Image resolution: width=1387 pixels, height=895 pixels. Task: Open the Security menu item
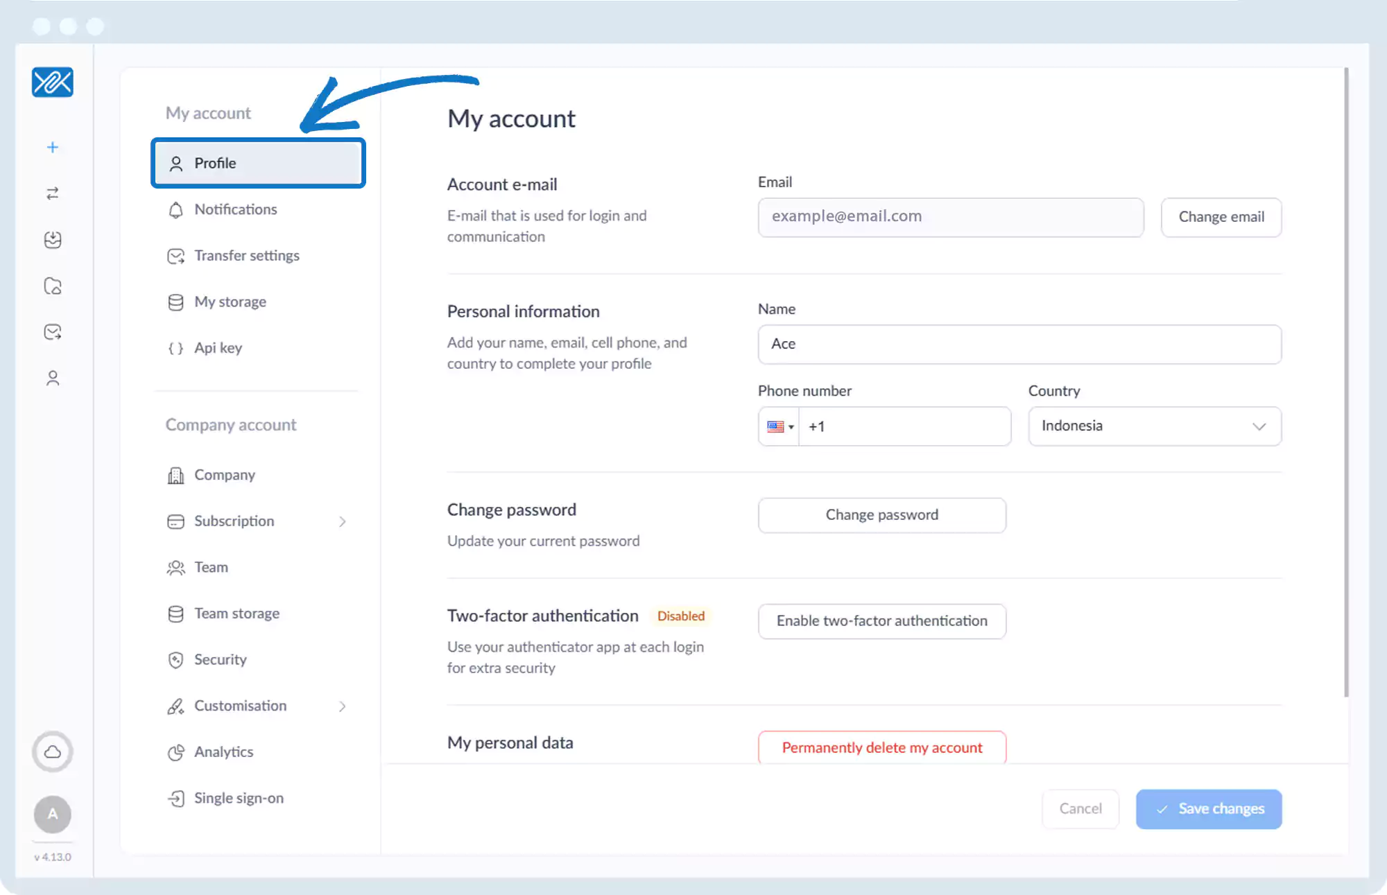(220, 659)
